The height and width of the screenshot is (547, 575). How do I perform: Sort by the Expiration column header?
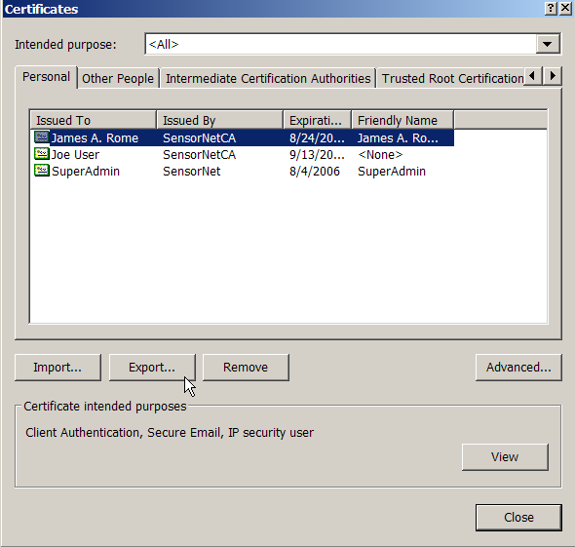[x=318, y=120]
